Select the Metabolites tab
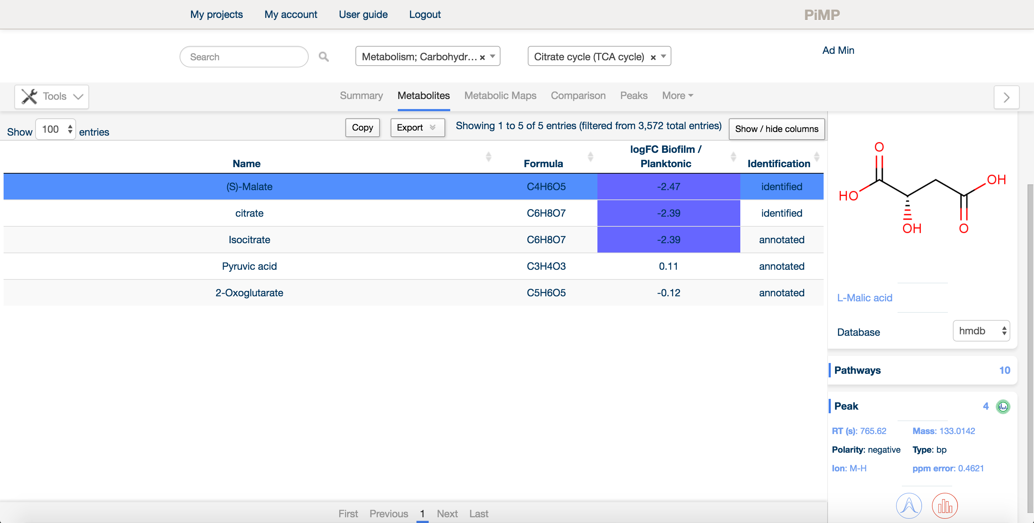Image resolution: width=1034 pixels, height=523 pixels. (424, 95)
